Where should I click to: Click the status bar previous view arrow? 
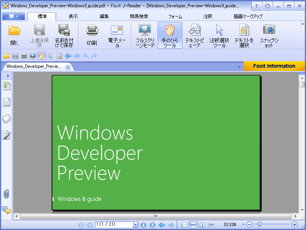coord(162,225)
